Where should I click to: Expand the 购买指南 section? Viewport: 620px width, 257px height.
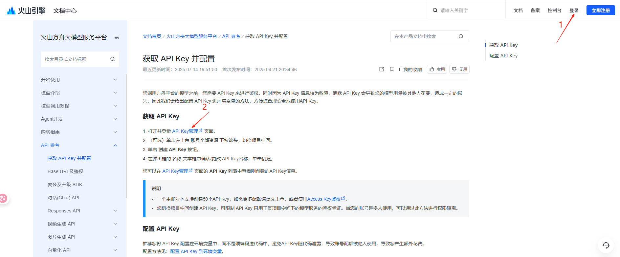(x=115, y=132)
